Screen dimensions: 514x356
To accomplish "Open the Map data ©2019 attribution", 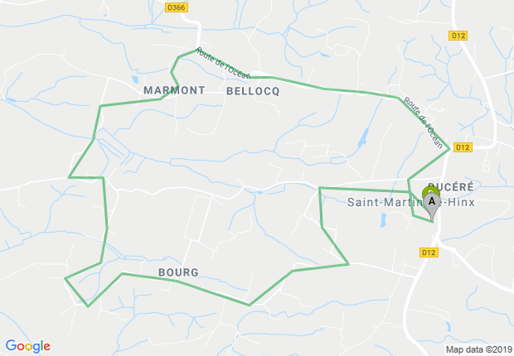I will 479,349.
